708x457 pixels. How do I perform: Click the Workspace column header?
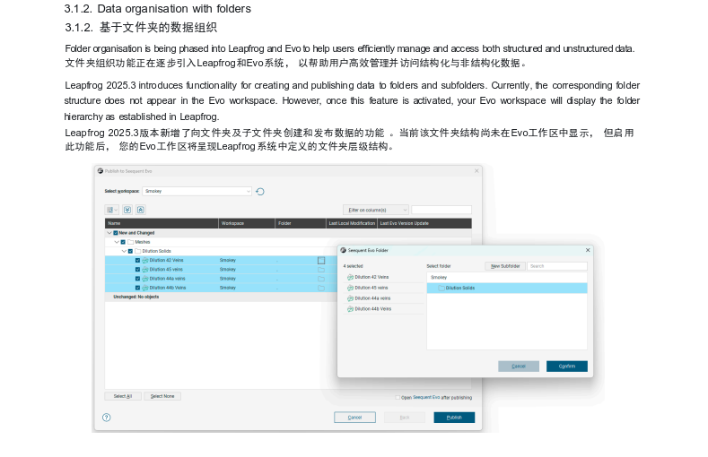click(245, 223)
